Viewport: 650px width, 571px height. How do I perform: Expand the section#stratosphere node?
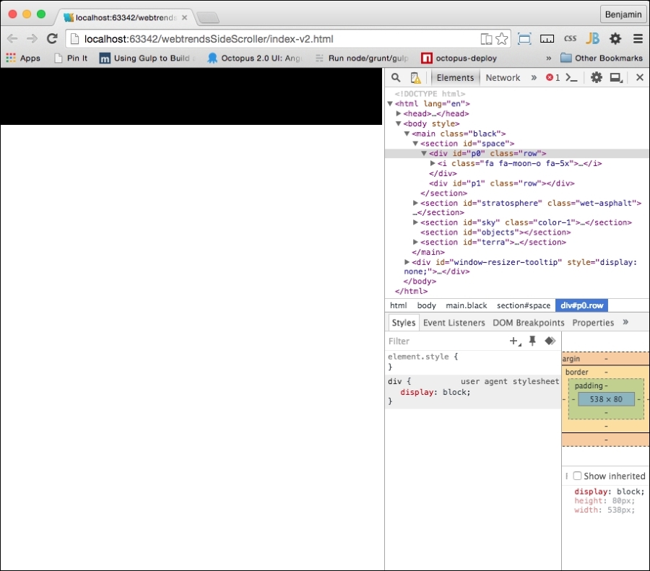[x=415, y=204]
